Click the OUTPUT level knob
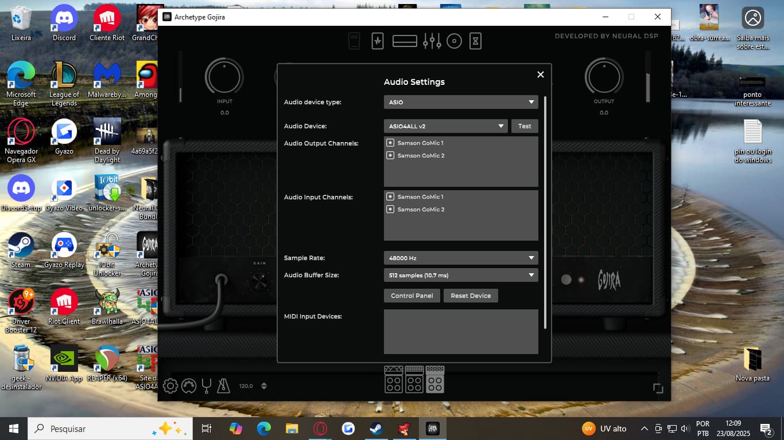Viewport: 784px width, 440px height. point(604,77)
